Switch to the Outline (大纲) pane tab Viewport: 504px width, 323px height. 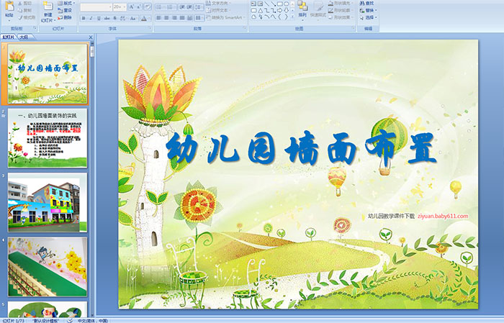pos(24,37)
